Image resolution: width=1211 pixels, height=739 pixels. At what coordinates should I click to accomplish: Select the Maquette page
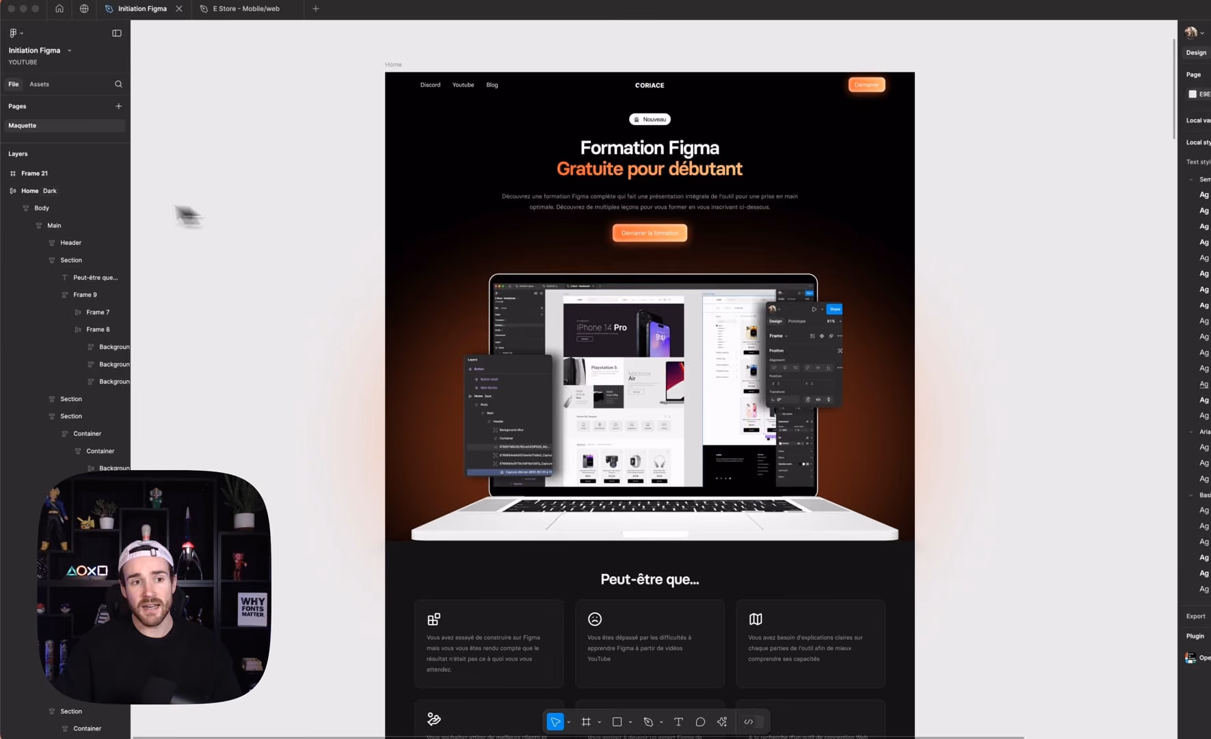[x=65, y=126]
